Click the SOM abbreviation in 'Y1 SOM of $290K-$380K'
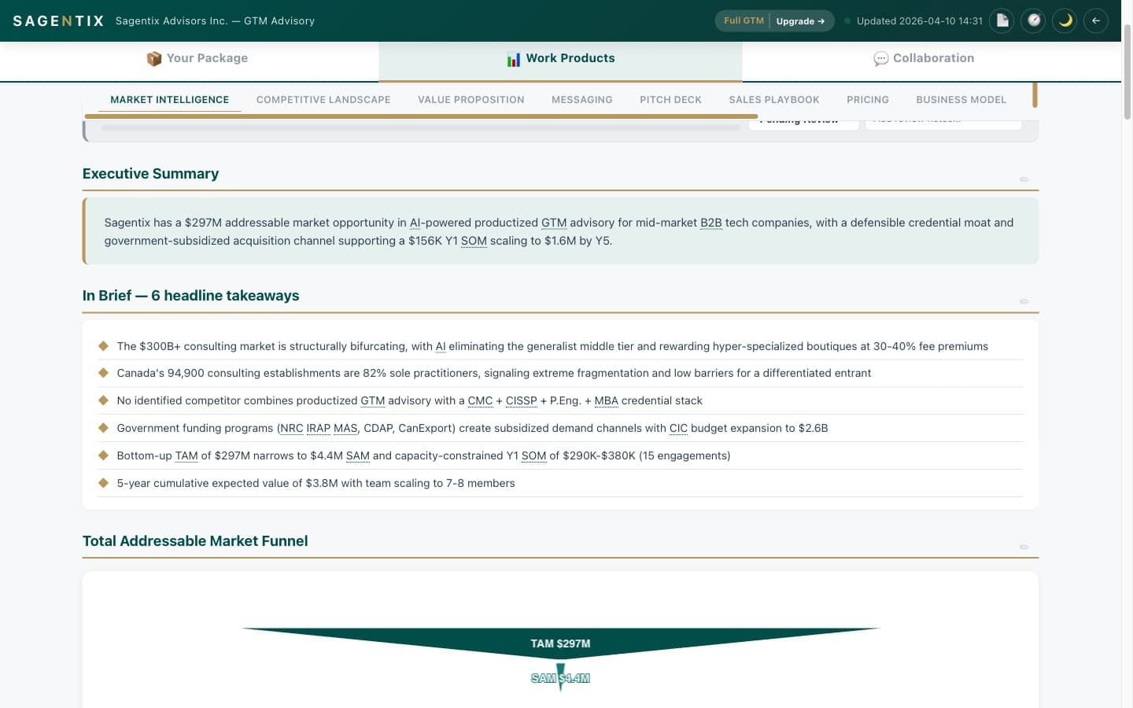This screenshot has width=1133, height=708. point(533,455)
